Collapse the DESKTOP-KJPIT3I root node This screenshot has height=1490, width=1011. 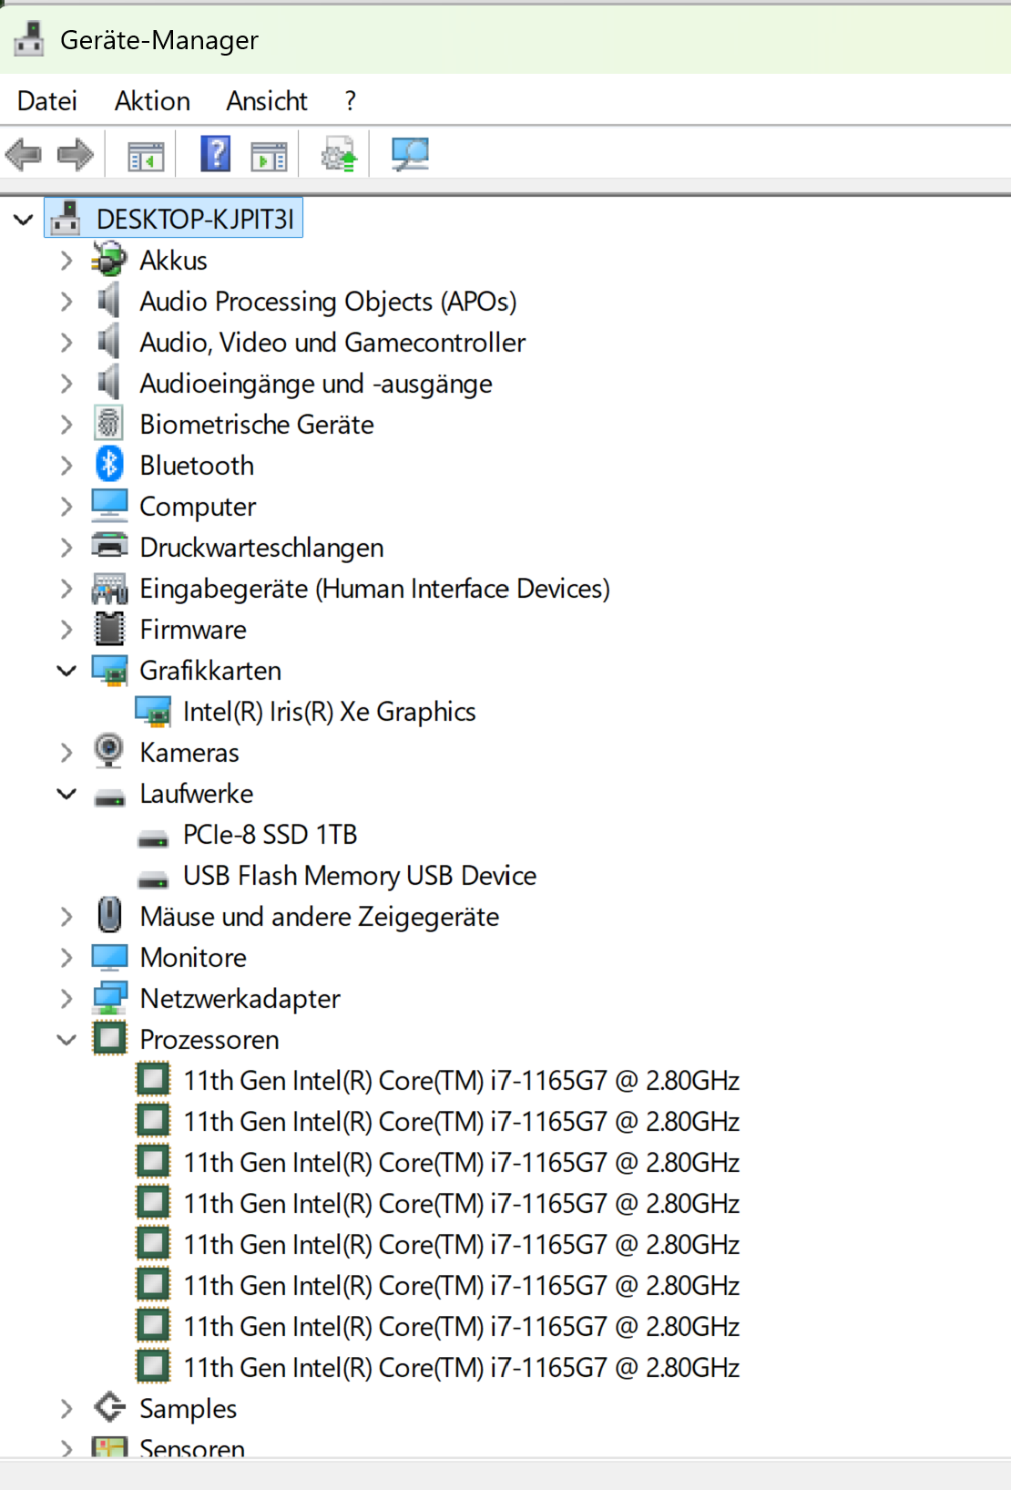[24, 220]
